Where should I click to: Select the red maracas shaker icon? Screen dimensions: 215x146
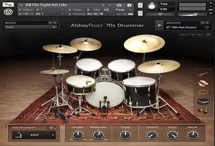[x=203, y=110]
